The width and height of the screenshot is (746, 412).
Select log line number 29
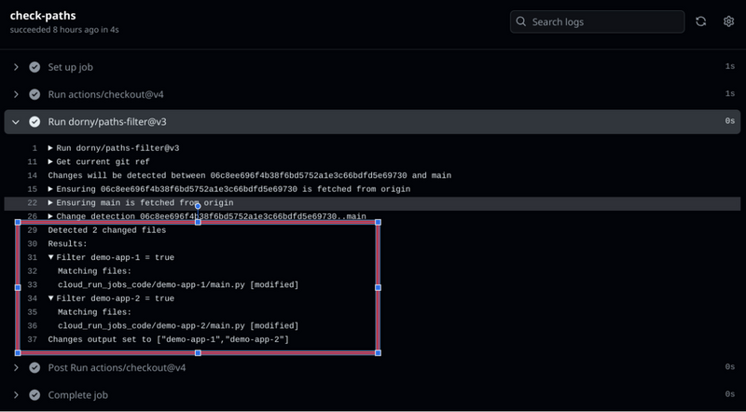tap(33, 230)
